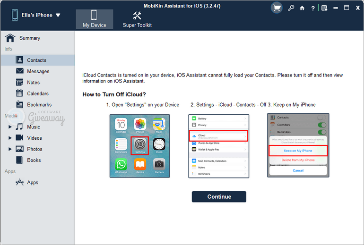Open Messages in the sidebar
This screenshot has width=364, height=245.
tap(38, 71)
